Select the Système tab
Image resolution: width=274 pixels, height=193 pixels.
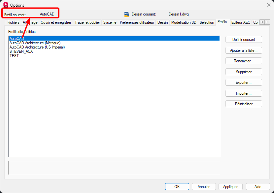110,22
